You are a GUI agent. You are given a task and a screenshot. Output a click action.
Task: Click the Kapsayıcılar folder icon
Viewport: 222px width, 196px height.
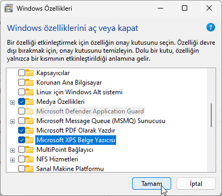[x=29, y=73]
